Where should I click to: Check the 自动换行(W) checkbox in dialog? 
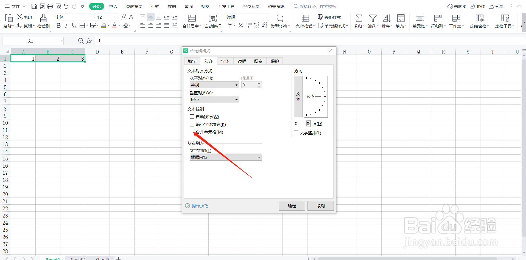(192, 117)
